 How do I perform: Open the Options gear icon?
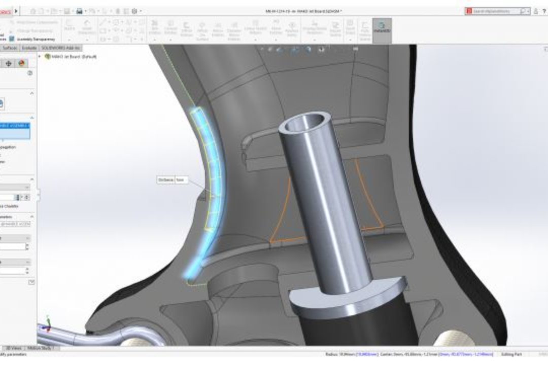pyautogui.click(x=134, y=11)
